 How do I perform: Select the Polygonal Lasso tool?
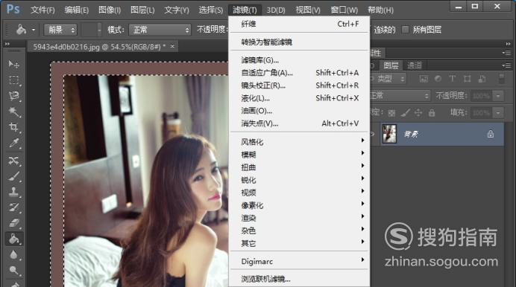click(x=13, y=96)
